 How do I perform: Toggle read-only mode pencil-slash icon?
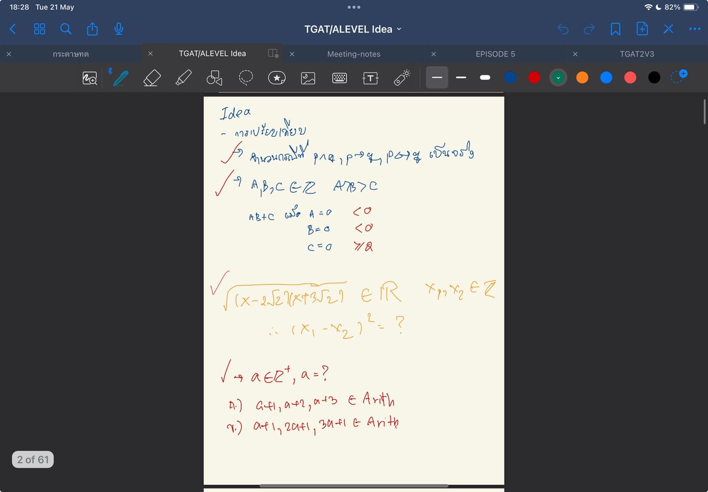(x=668, y=29)
